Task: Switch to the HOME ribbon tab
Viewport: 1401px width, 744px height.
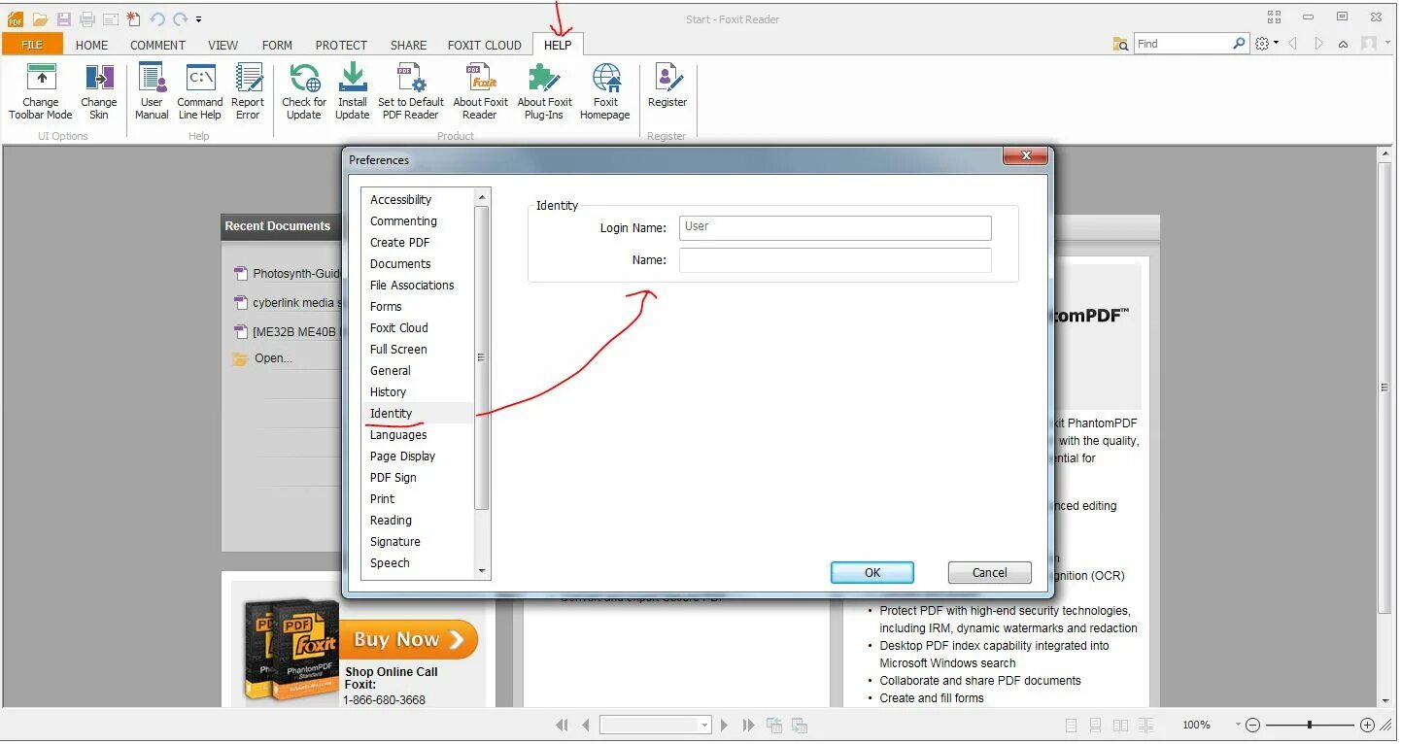Action: click(x=92, y=45)
